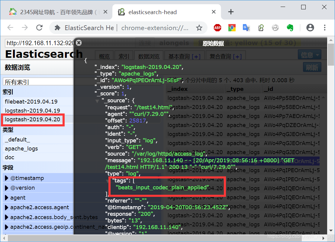This screenshot has width=335, height=242.
Task: Click the "/var/log/httpd/access_log" source value
Action: click(x=168, y=154)
